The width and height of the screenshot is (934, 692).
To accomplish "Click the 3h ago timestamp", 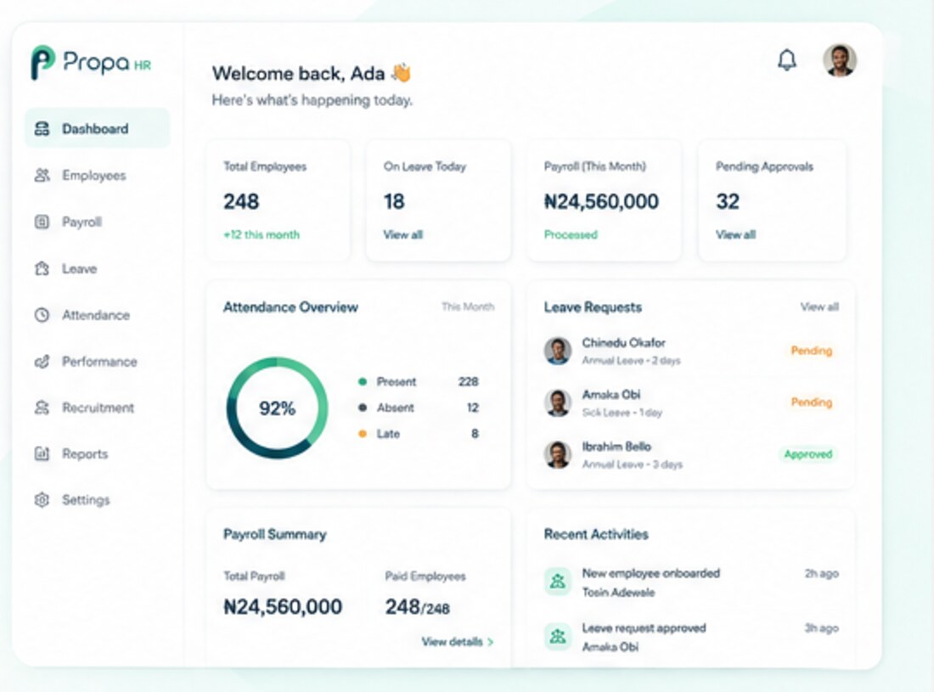I will tap(821, 628).
